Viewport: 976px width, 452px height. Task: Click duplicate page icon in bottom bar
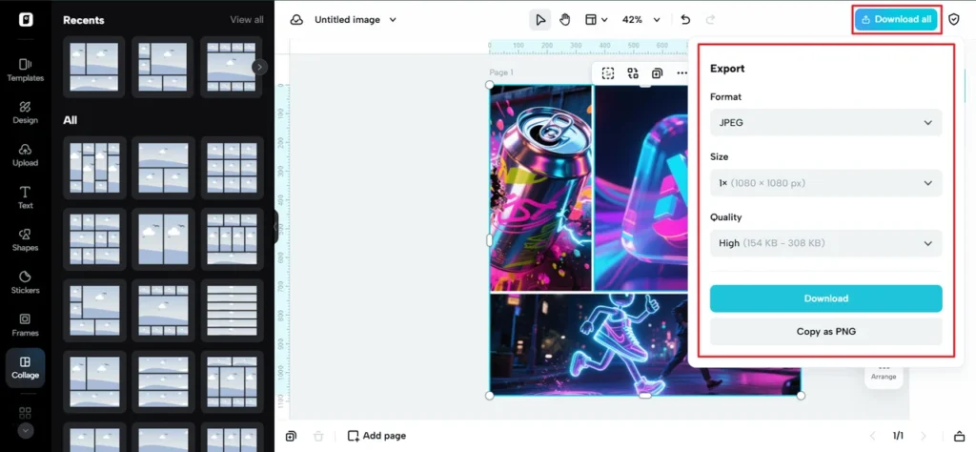tap(292, 436)
